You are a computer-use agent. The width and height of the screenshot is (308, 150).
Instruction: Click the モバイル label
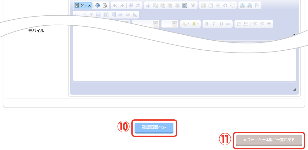coord(36,31)
